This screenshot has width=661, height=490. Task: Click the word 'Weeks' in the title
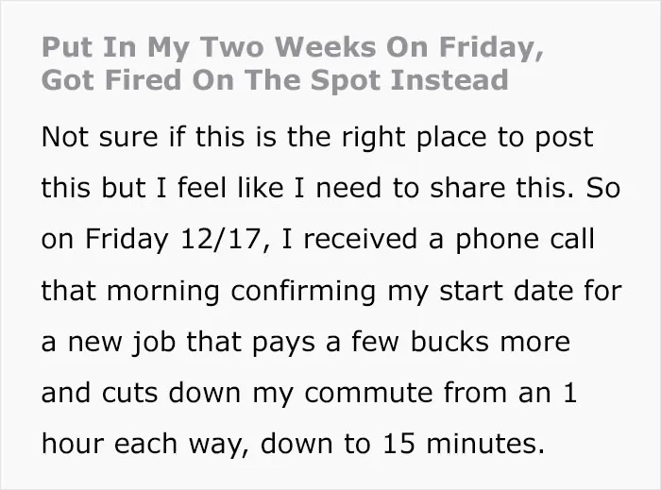tap(326, 46)
